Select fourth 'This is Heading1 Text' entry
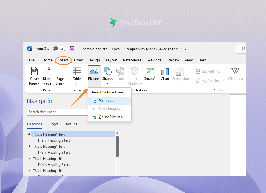 tap(49, 171)
